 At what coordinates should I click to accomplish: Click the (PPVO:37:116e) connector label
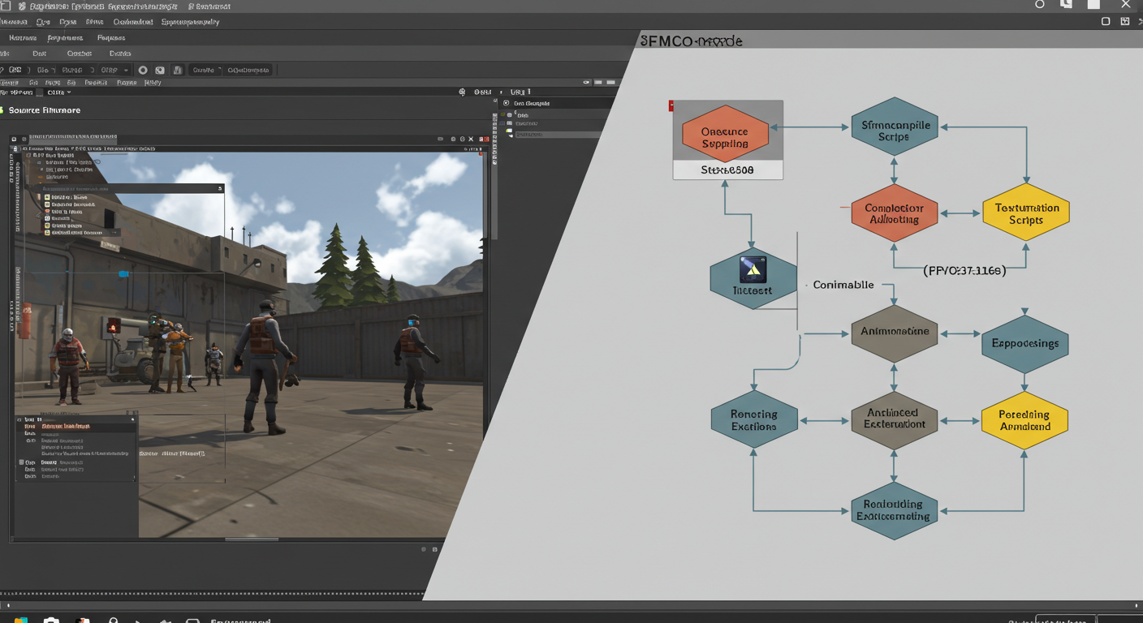(x=964, y=271)
